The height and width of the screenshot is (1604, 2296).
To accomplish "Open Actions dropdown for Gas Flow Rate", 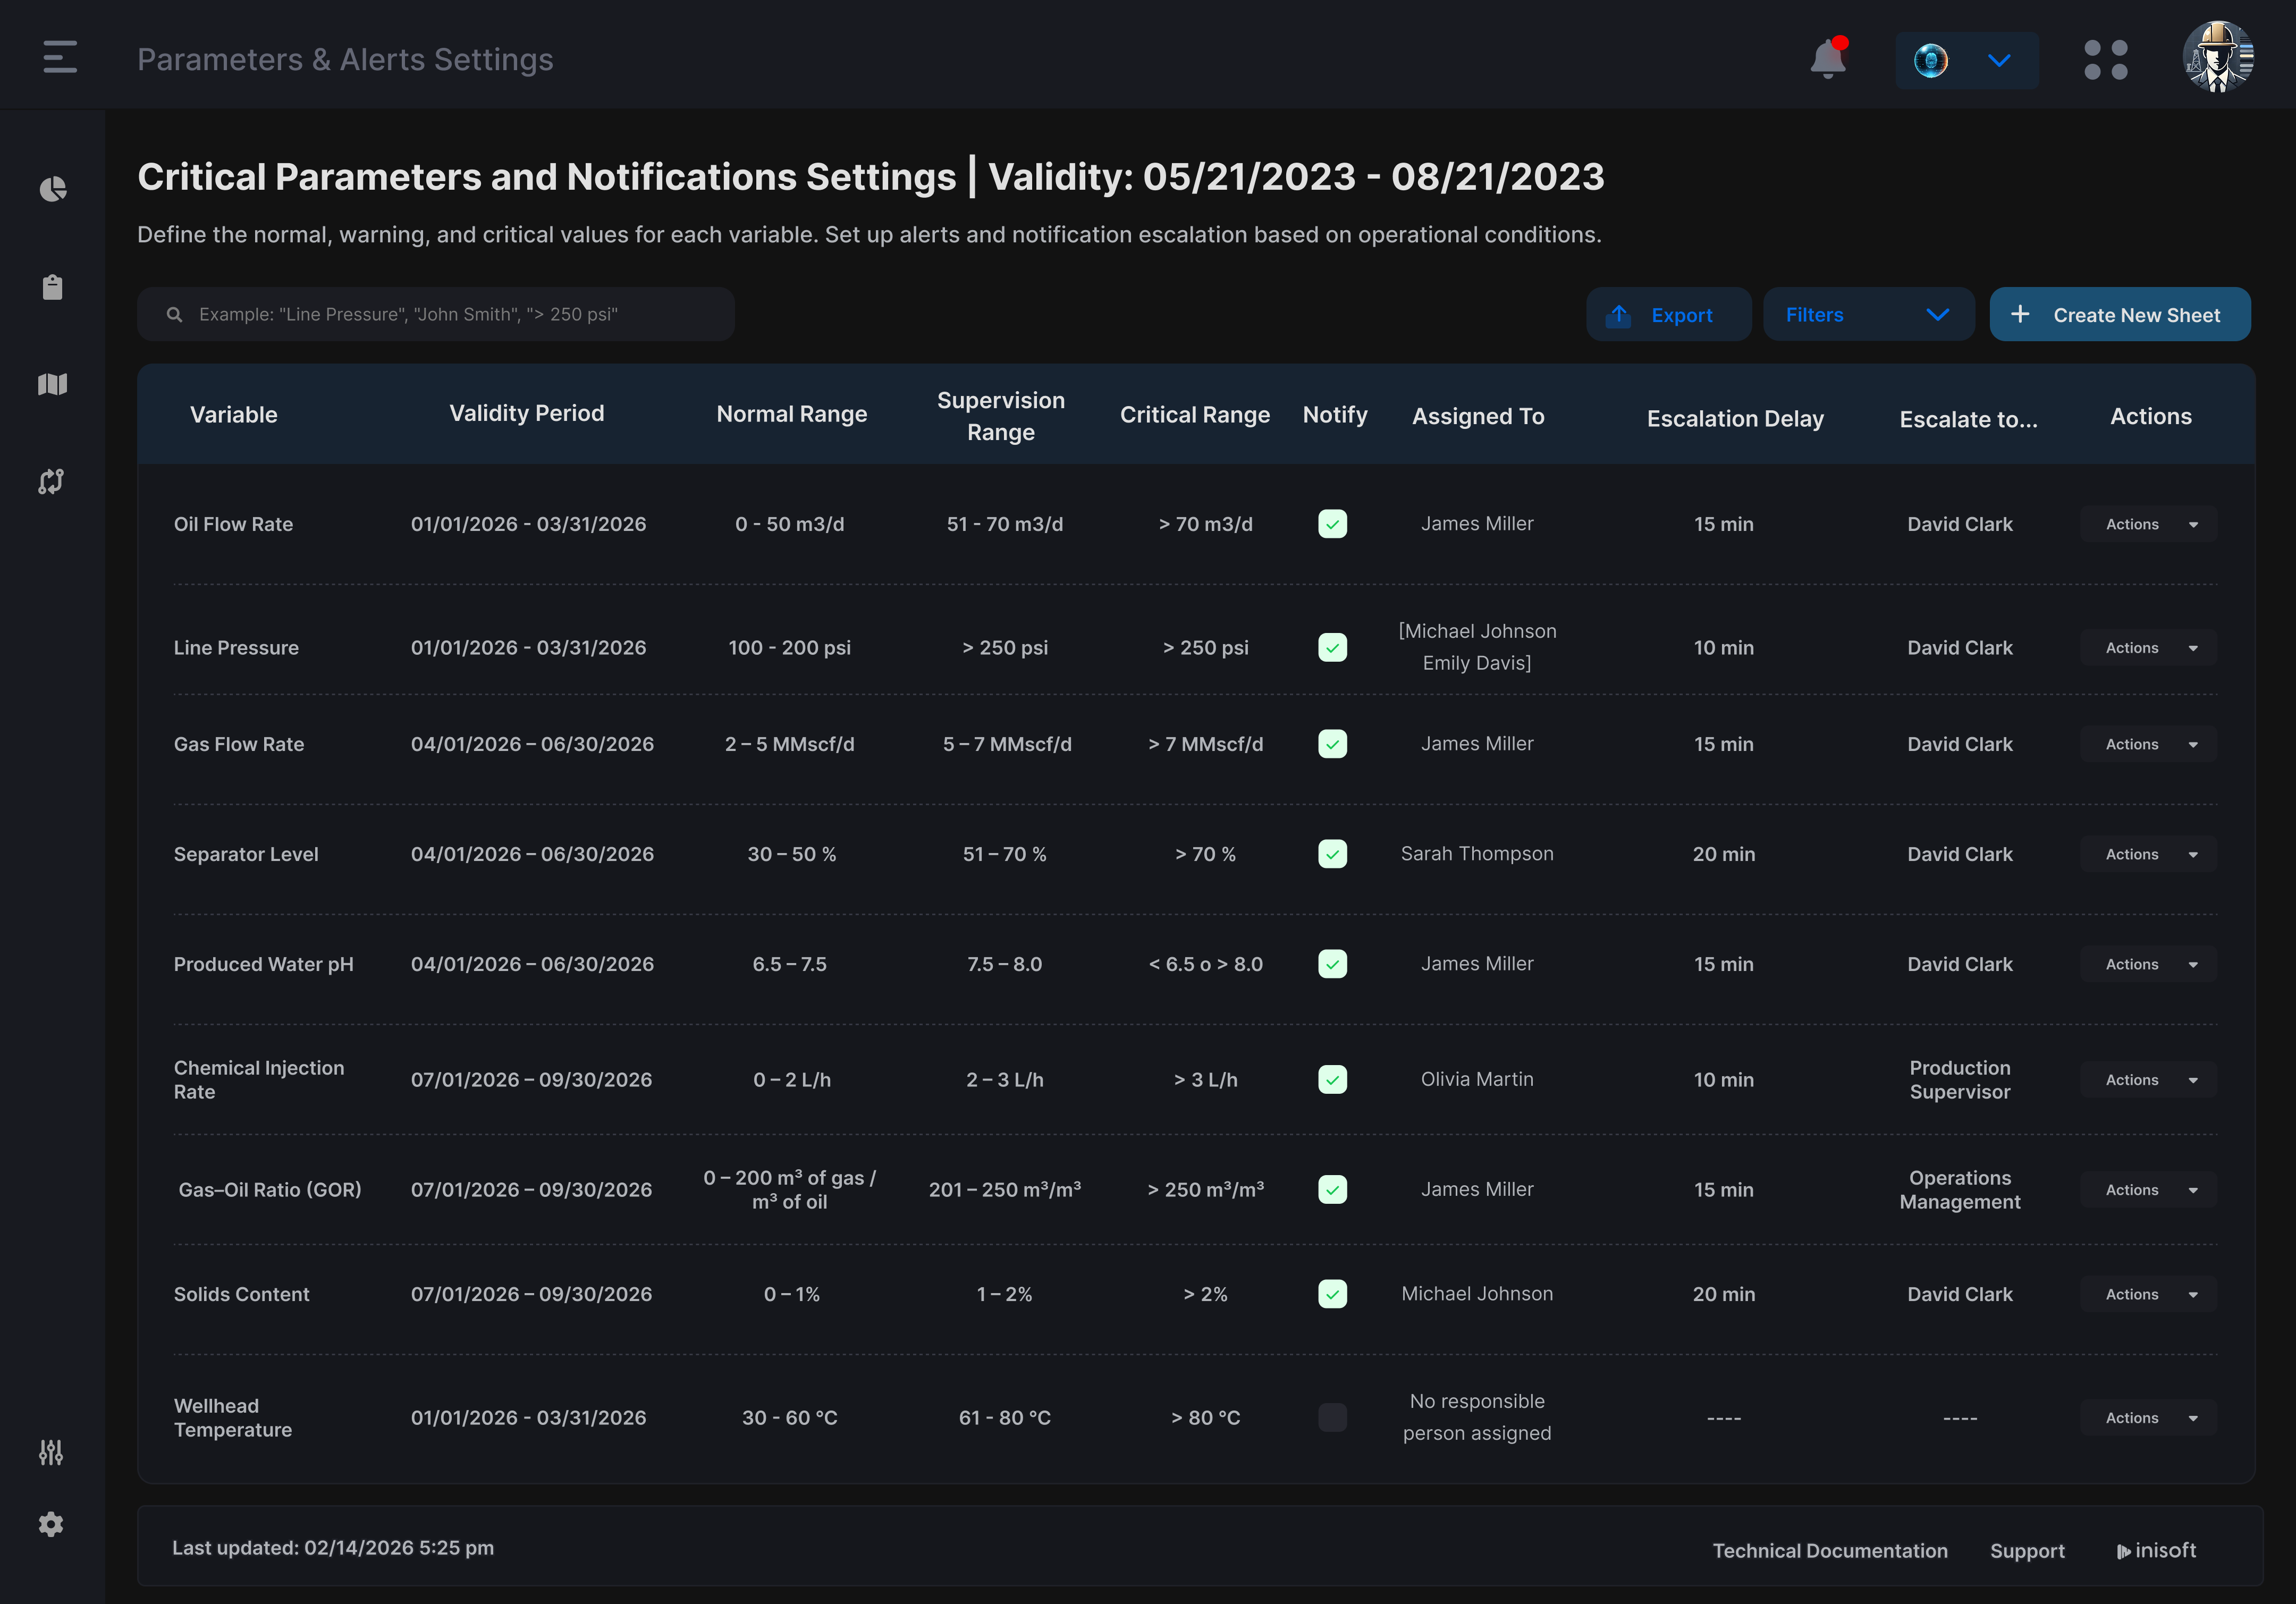I will 2148,744.
